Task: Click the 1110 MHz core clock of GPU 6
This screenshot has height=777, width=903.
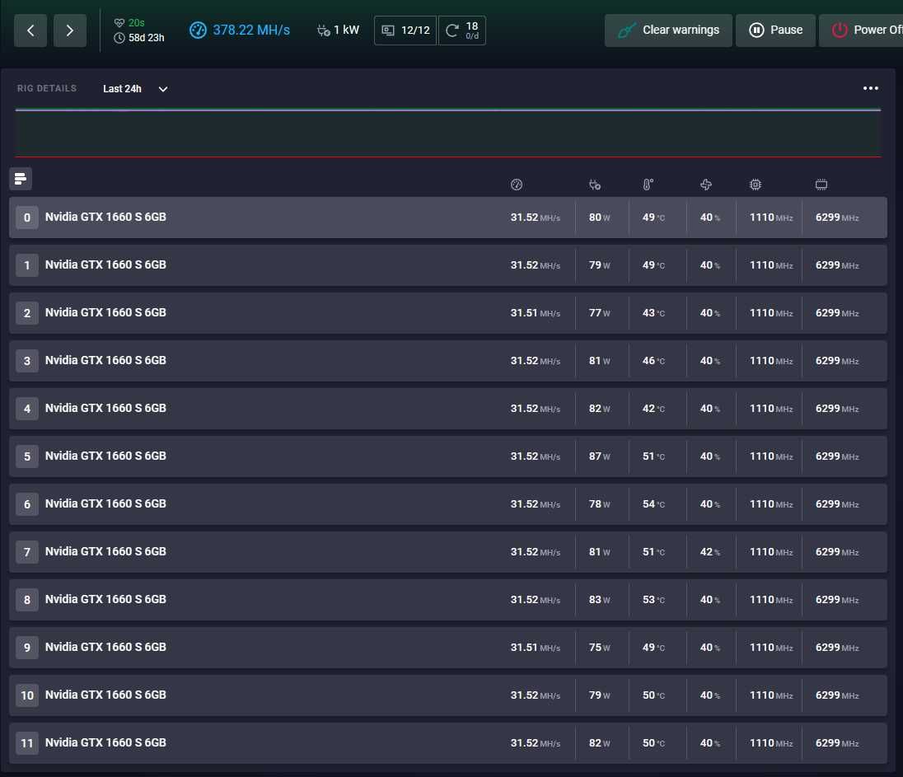Action: pos(771,504)
